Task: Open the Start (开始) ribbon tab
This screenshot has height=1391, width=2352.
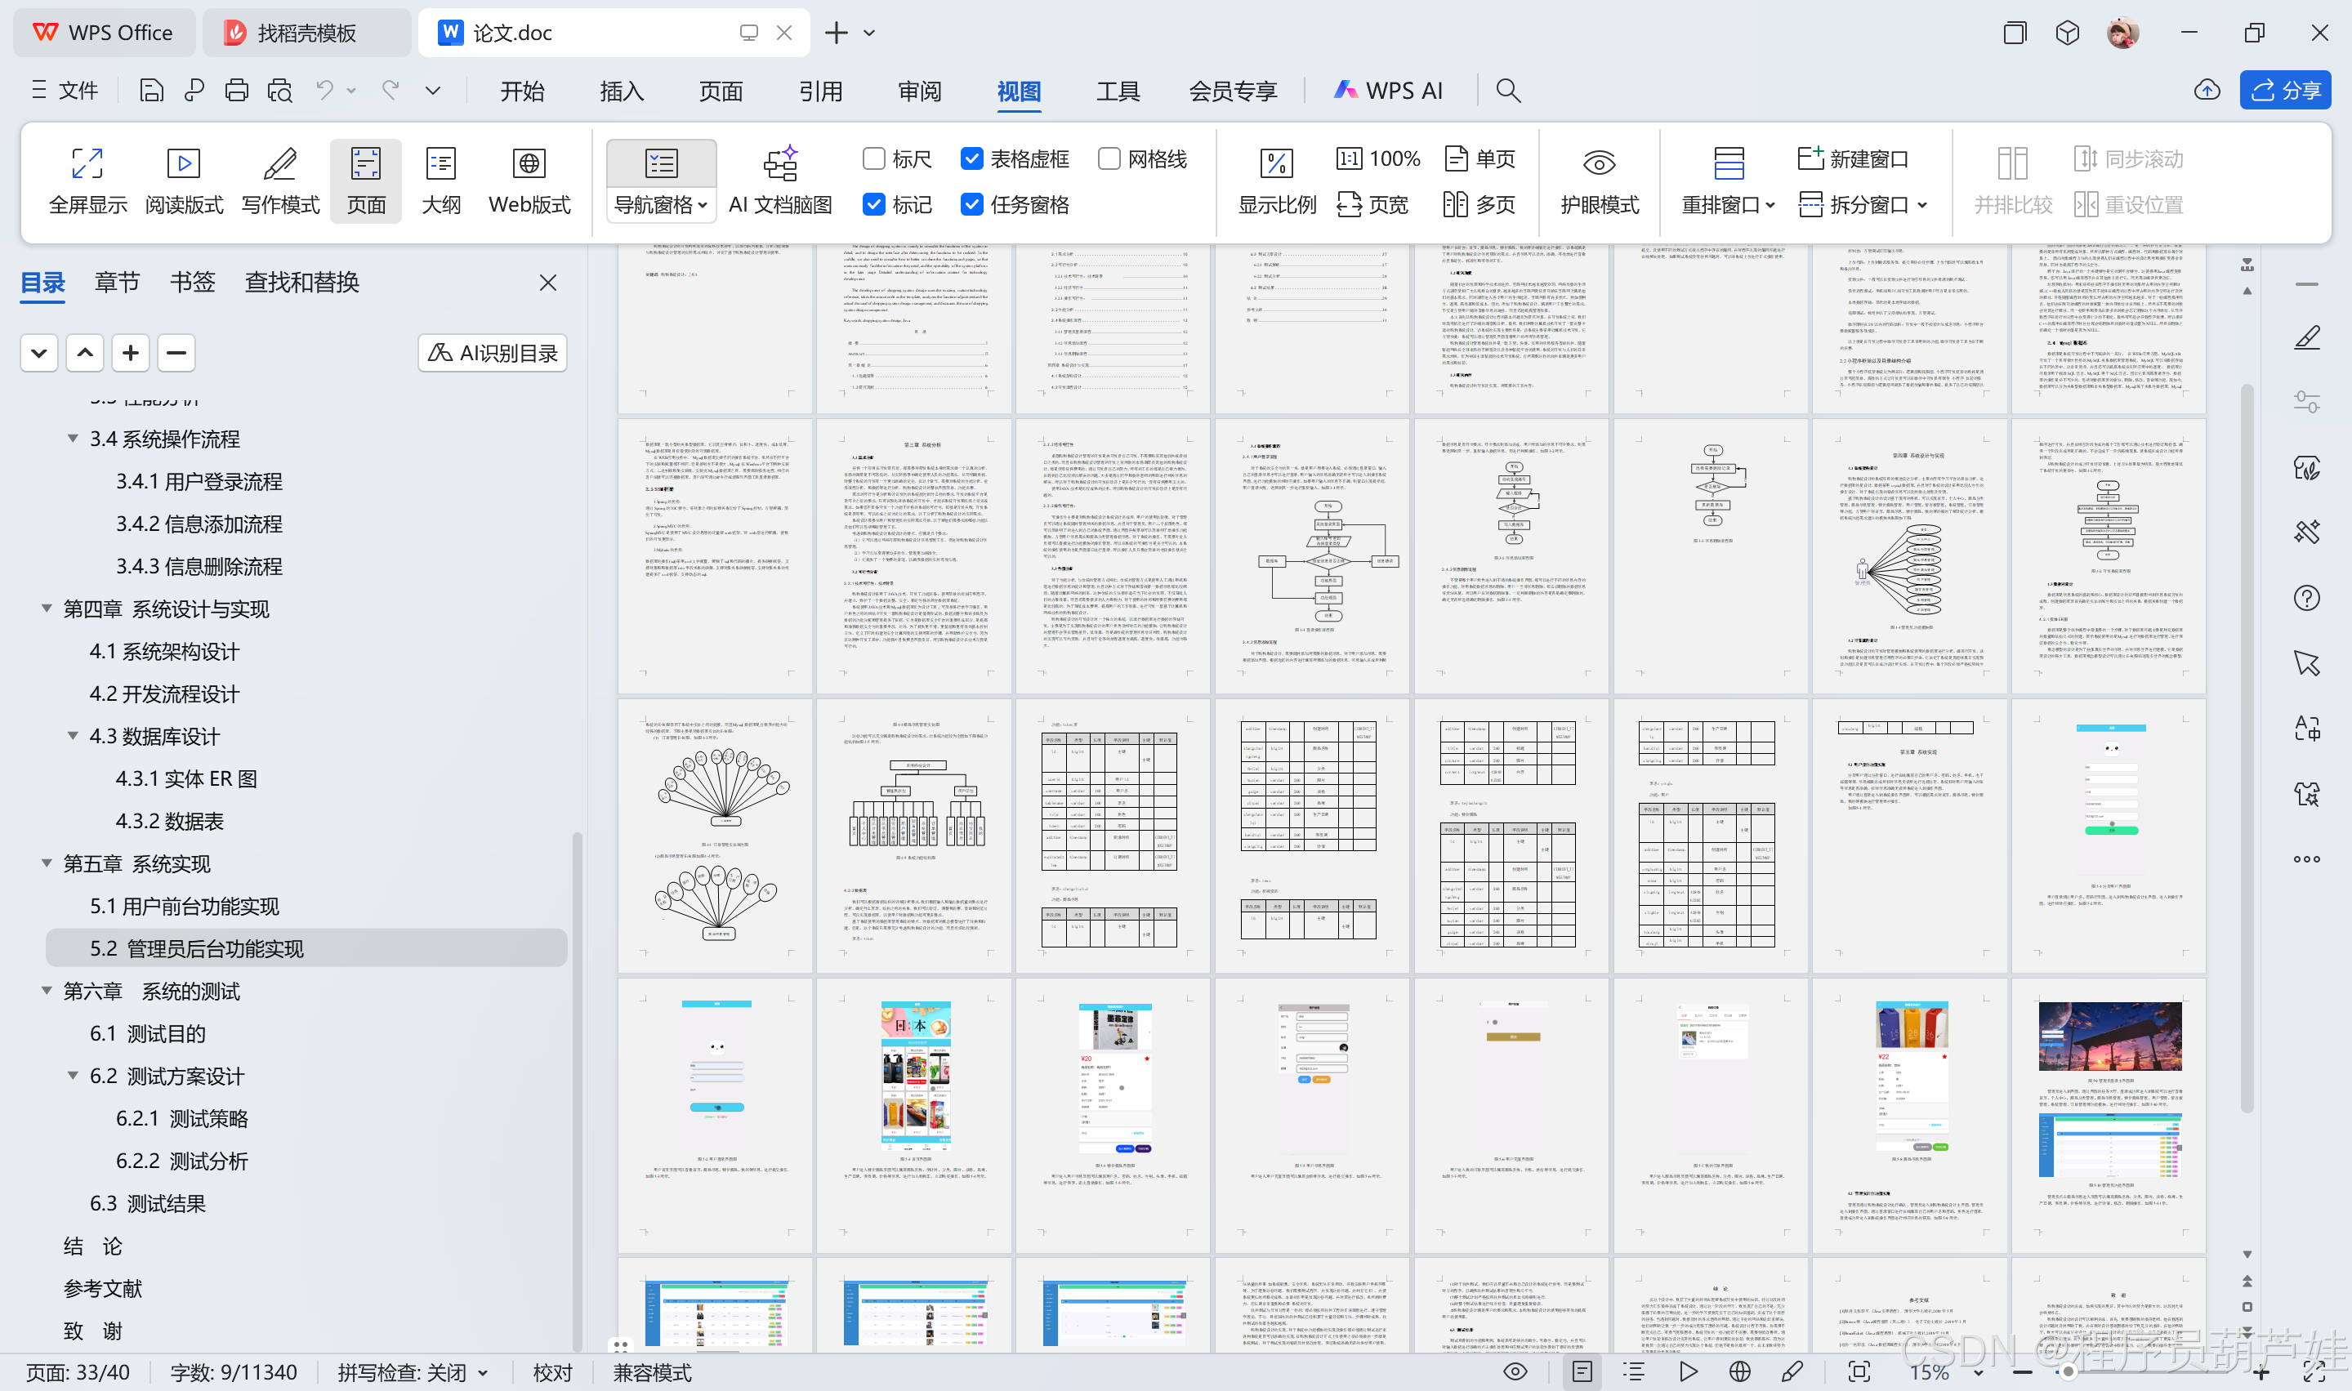Action: pyautogui.click(x=522, y=91)
